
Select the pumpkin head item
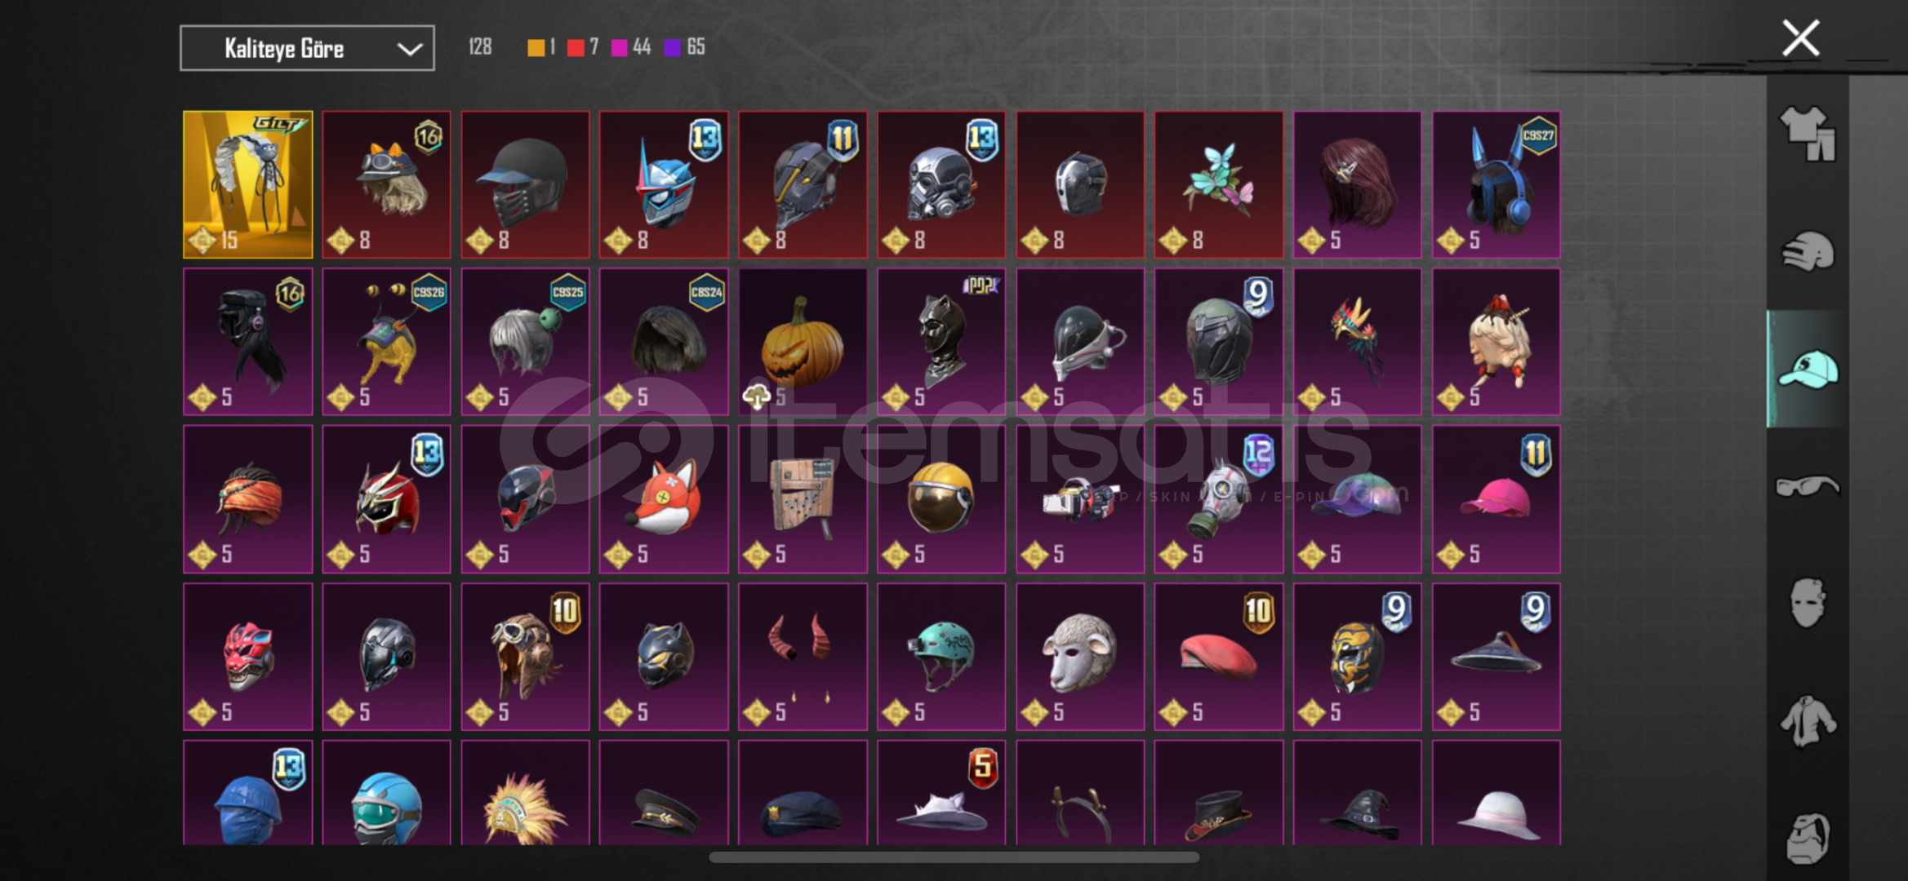coord(803,342)
